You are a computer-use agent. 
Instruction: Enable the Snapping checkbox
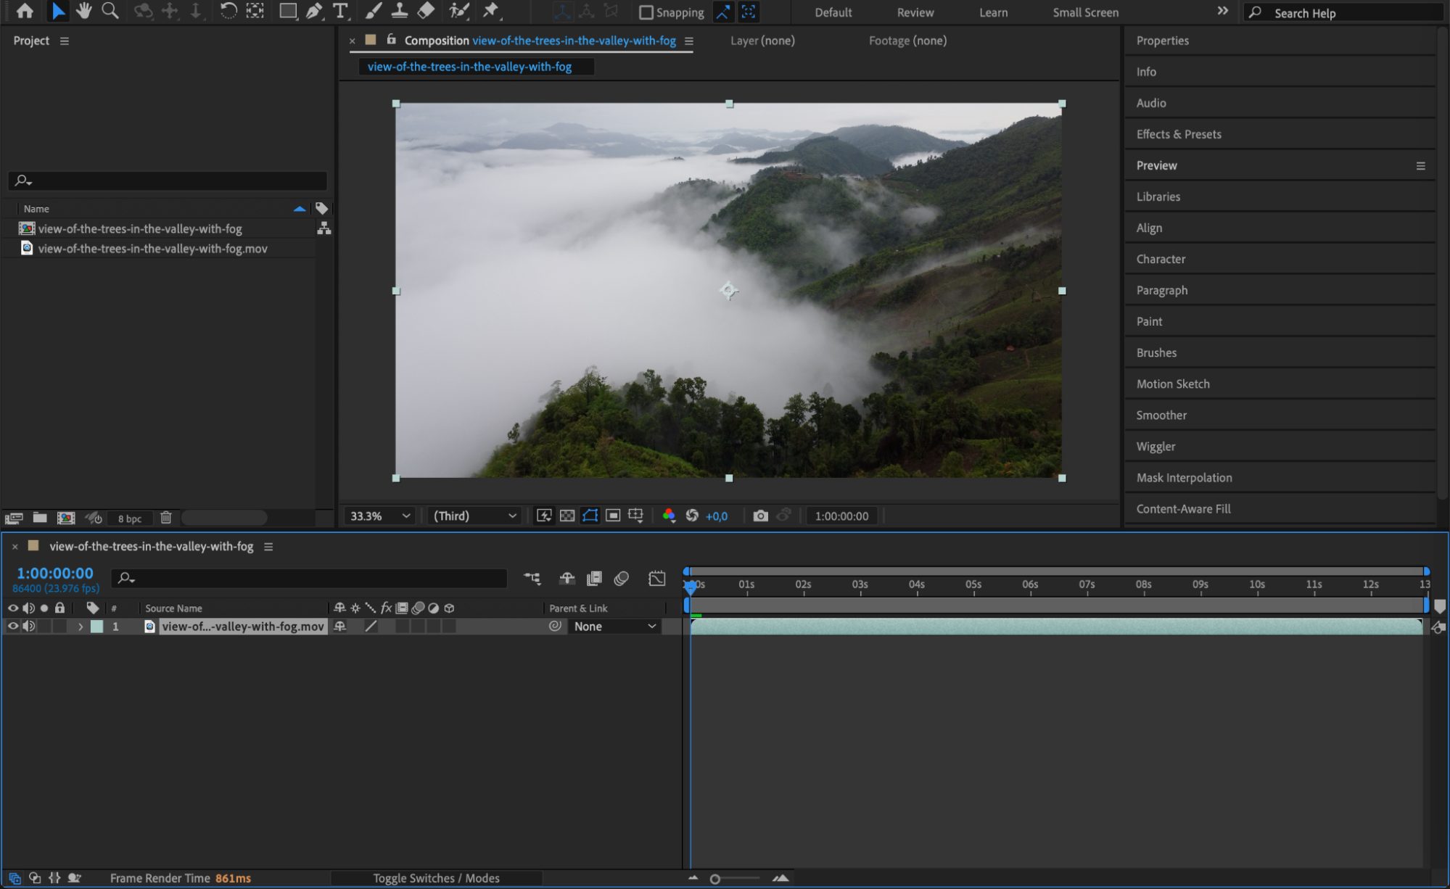click(646, 12)
